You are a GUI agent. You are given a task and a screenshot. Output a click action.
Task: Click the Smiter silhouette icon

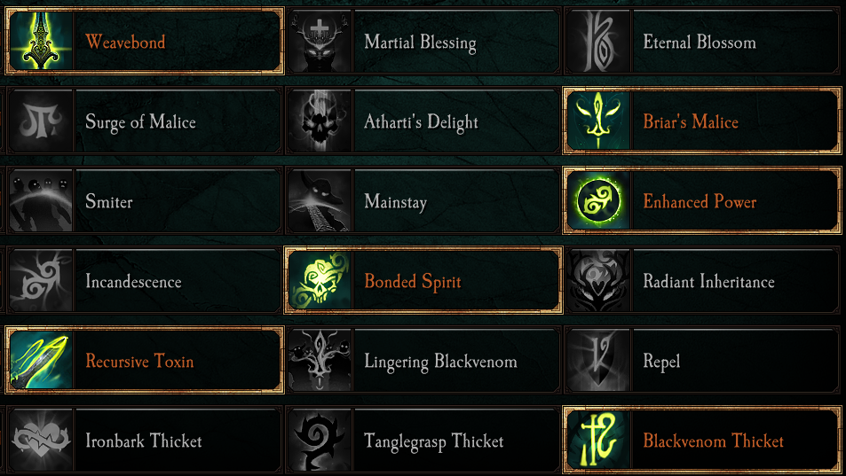41,201
